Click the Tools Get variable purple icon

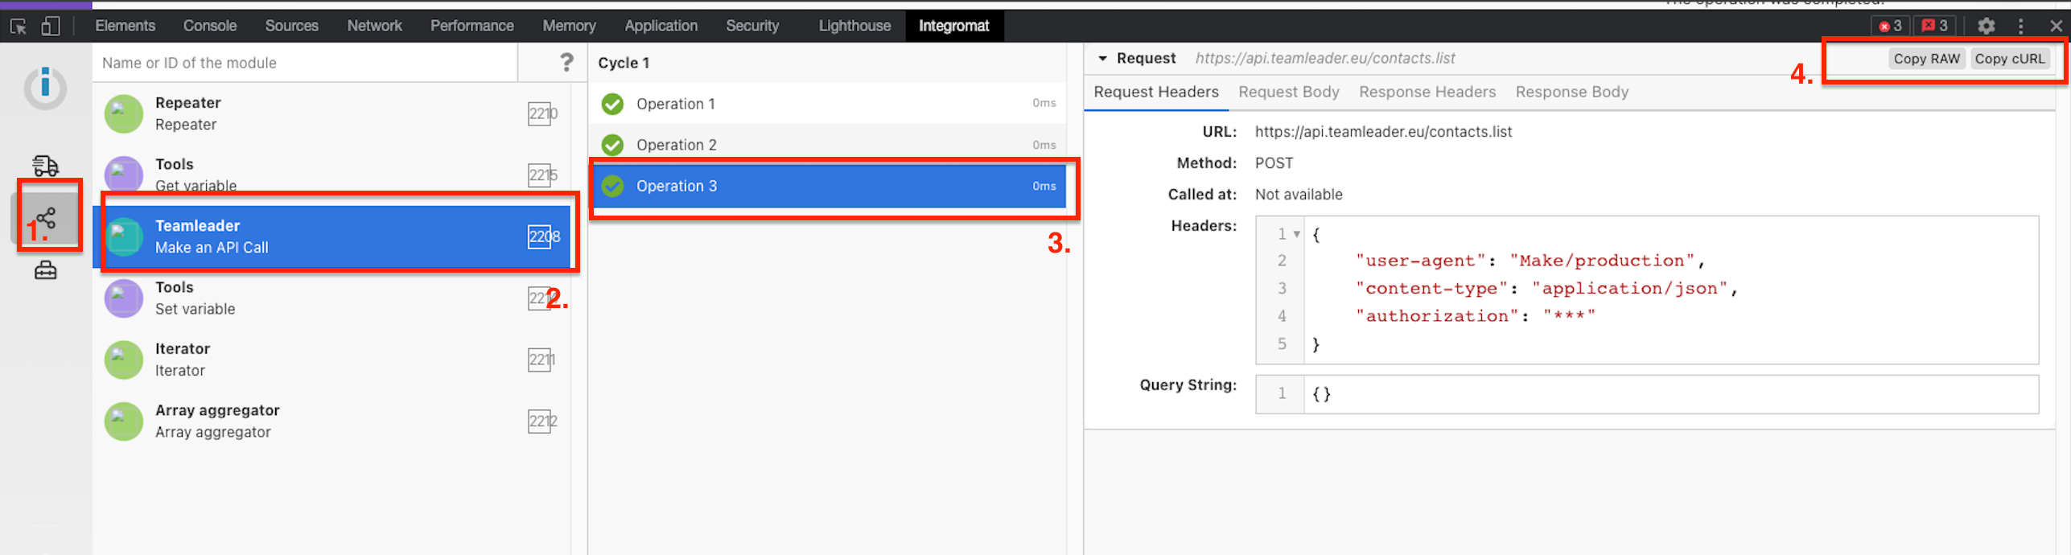click(124, 175)
